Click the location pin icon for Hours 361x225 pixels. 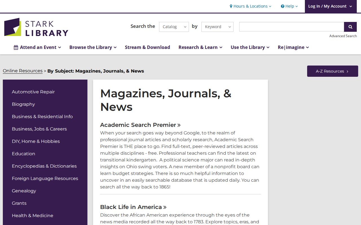point(231,6)
